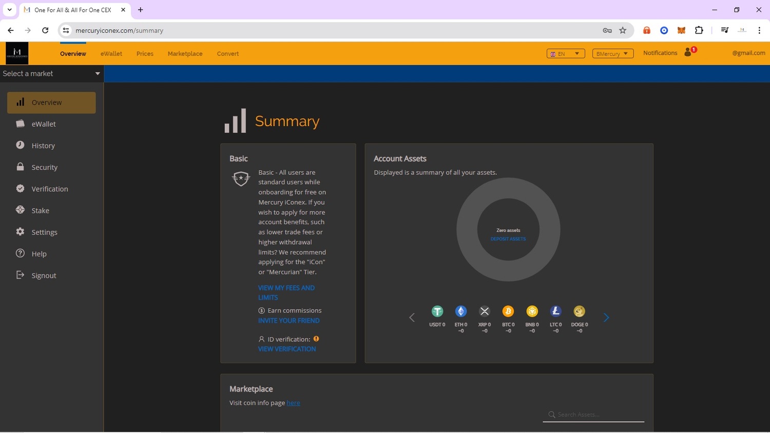The height and width of the screenshot is (433, 770).
Task: Reload the page
Action: pos(45,30)
